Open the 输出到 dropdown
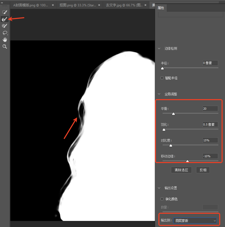Screen dimensions: 225x227 pyautogui.click(x=195, y=220)
